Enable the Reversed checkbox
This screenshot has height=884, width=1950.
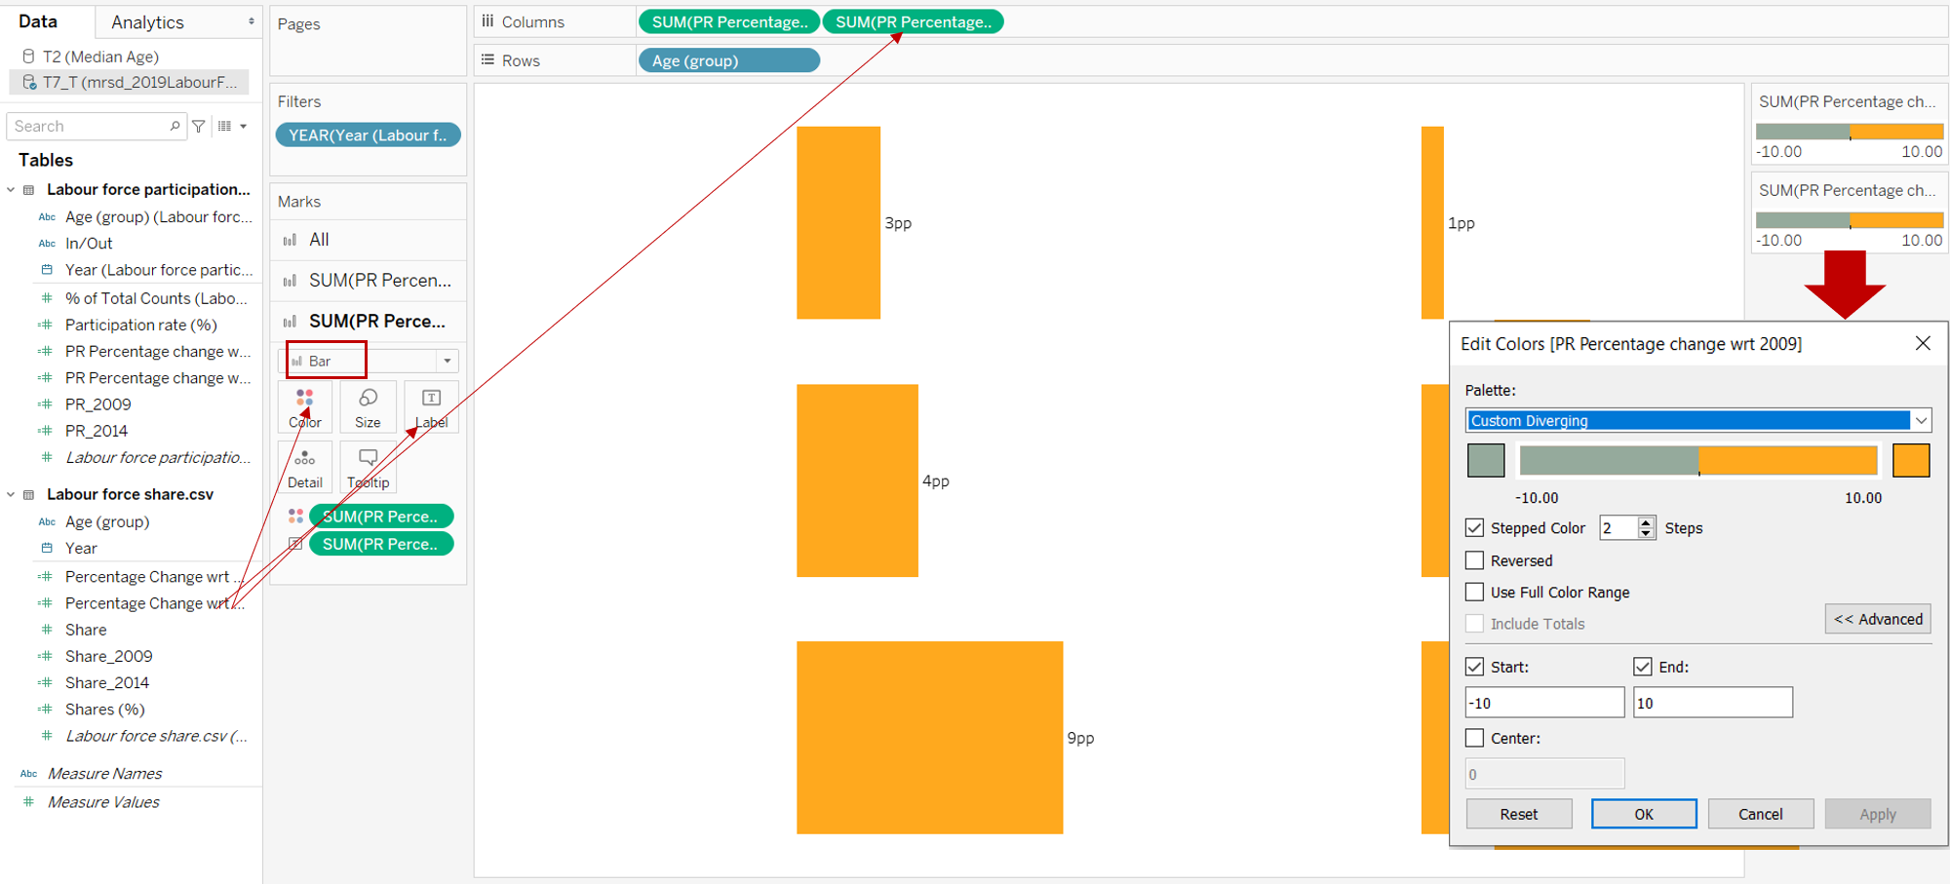1475,560
